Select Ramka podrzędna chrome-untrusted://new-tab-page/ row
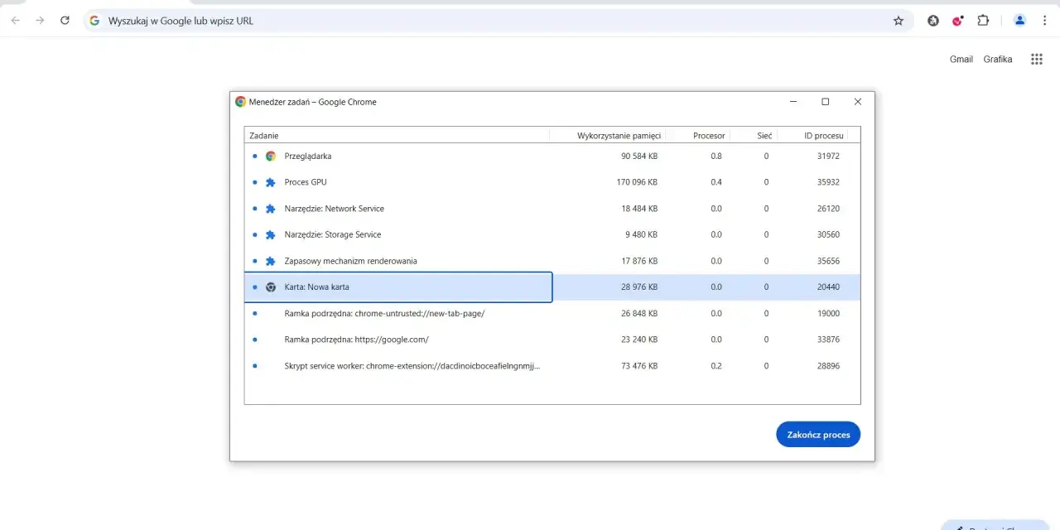The height and width of the screenshot is (530, 1060). pos(552,313)
